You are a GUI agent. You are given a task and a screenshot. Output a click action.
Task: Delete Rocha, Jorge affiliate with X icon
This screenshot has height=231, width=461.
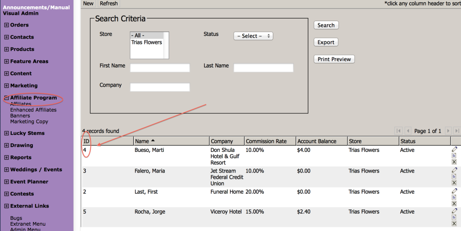(454, 223)
